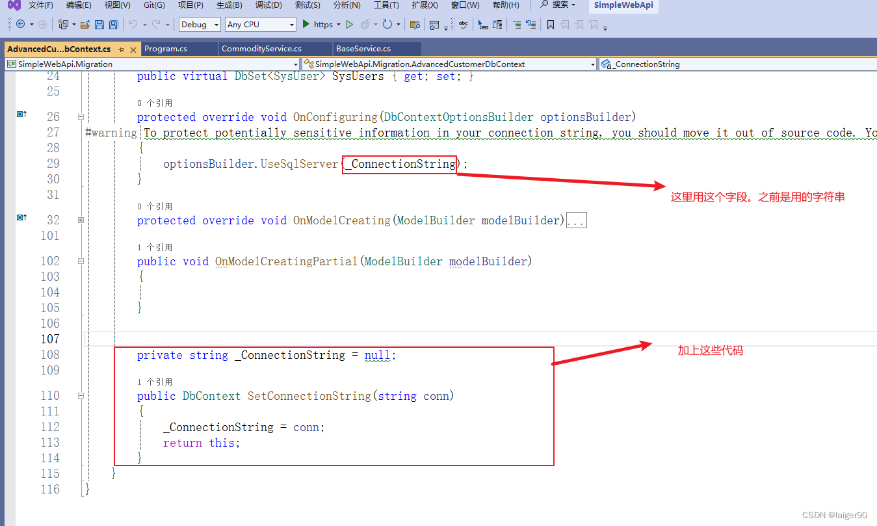Click the Save All toolbar icon
Viewport: 877px width, 526px height.
coord(112,25)
